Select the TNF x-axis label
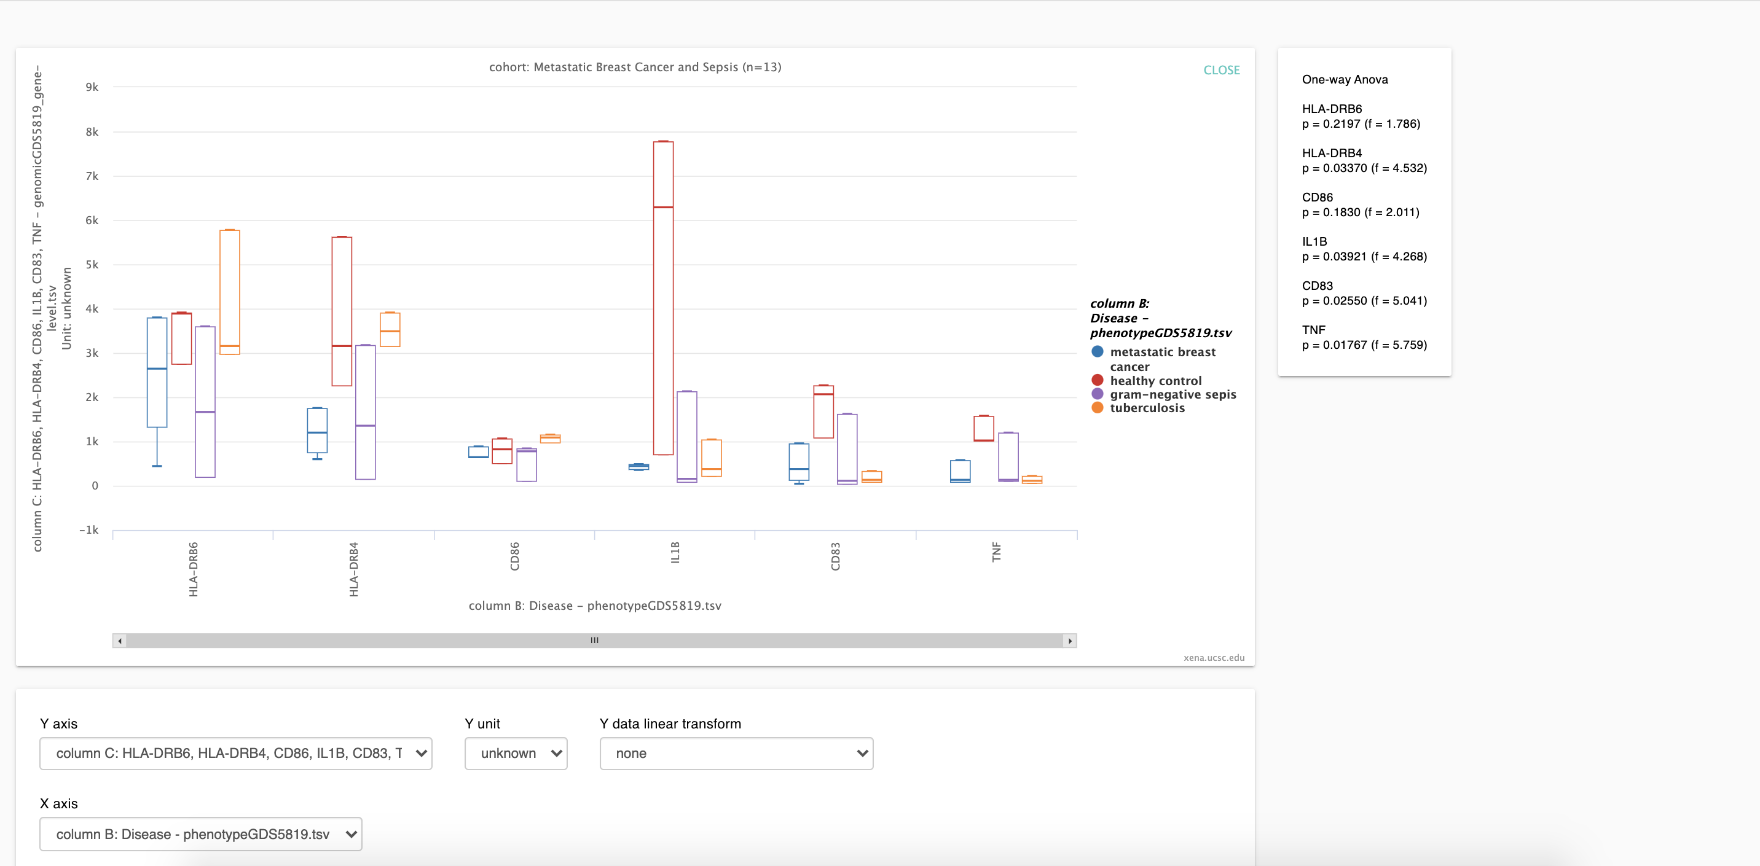The height and width of the screenshot is (866, 1760). [x=996, y=552]
